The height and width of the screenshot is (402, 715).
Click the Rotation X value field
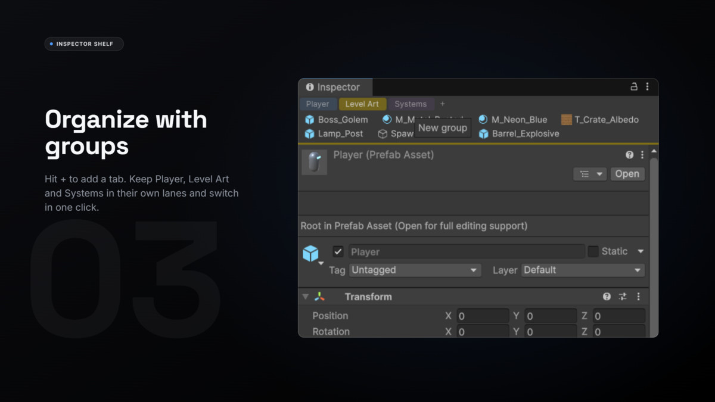(x=483, y=331)
